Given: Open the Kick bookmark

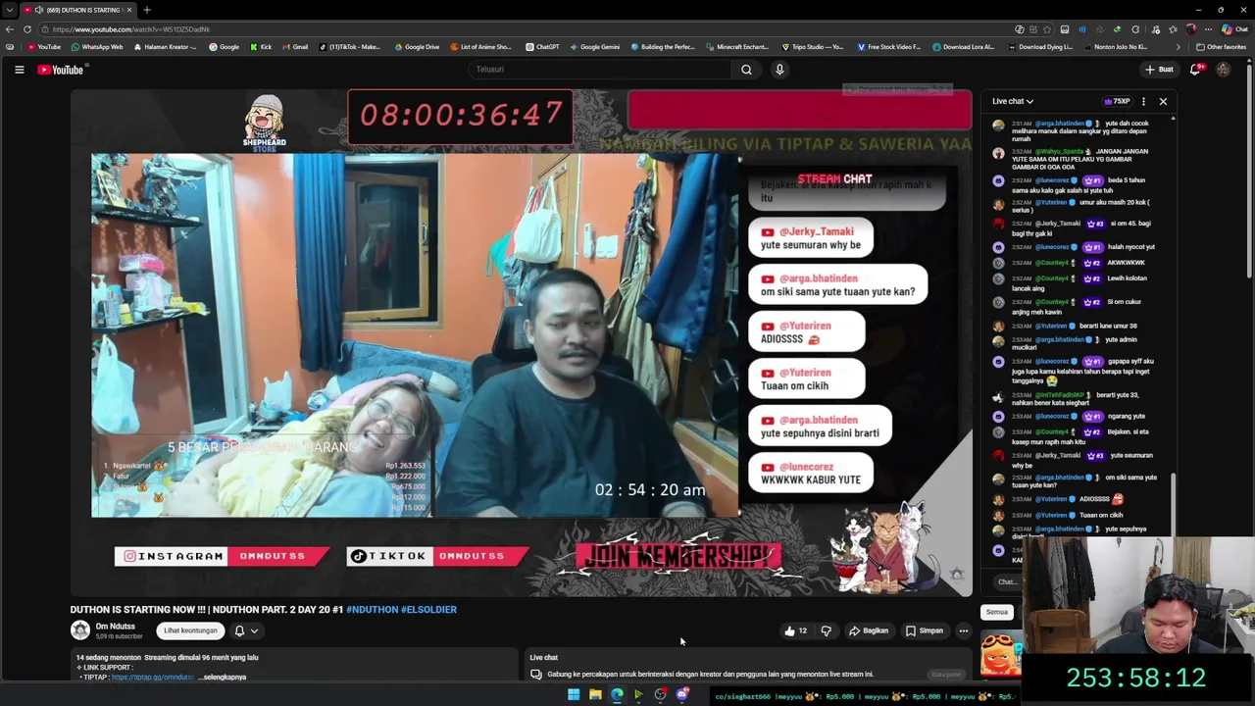Looking at the screenshot, I should tap(262, 47).
